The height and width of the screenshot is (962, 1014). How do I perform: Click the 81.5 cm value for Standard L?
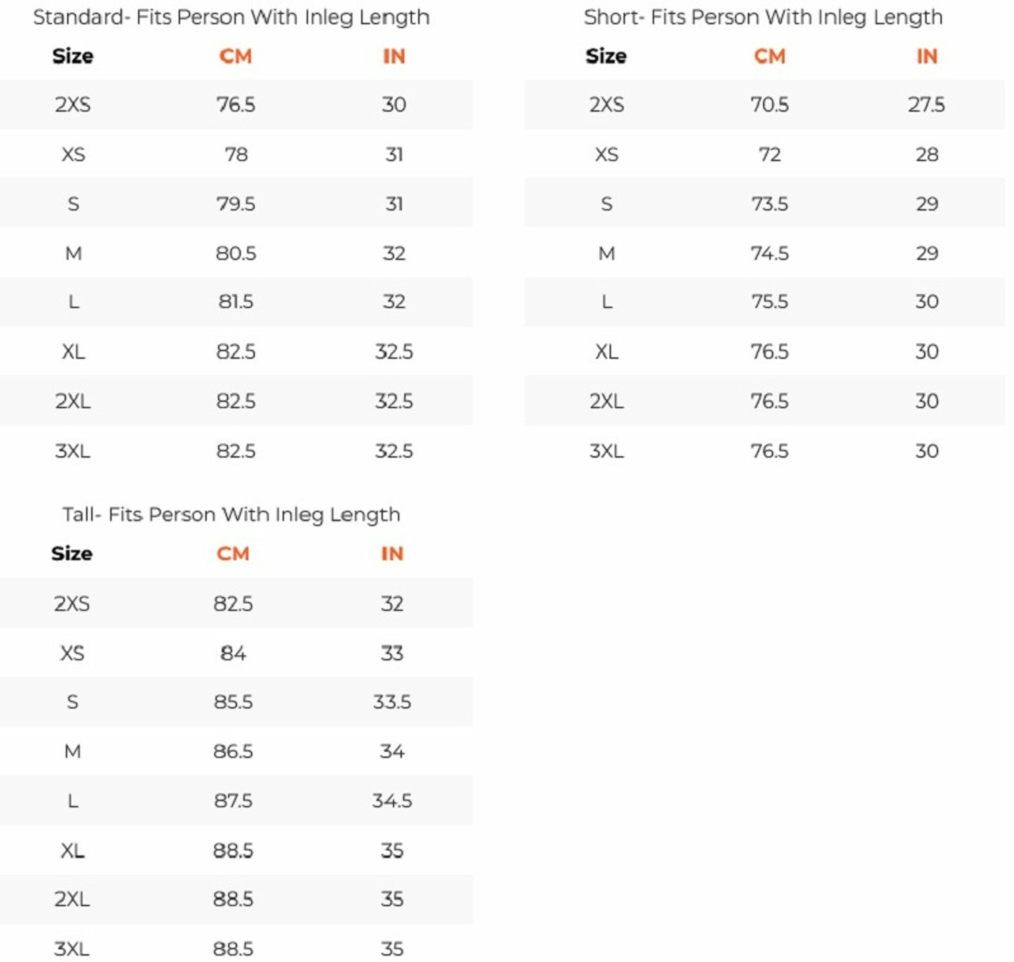pos(236,302)
